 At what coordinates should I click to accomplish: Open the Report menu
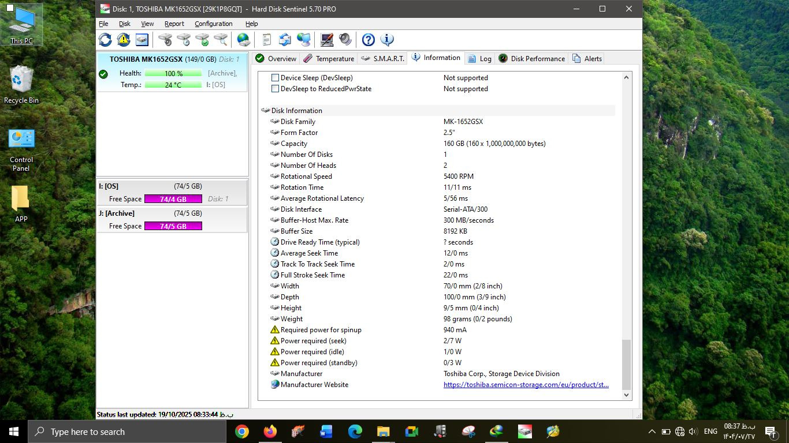coord(174,24)
